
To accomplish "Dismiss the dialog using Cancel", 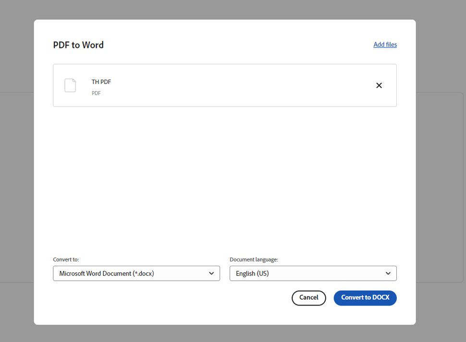I will coord(308,297).
